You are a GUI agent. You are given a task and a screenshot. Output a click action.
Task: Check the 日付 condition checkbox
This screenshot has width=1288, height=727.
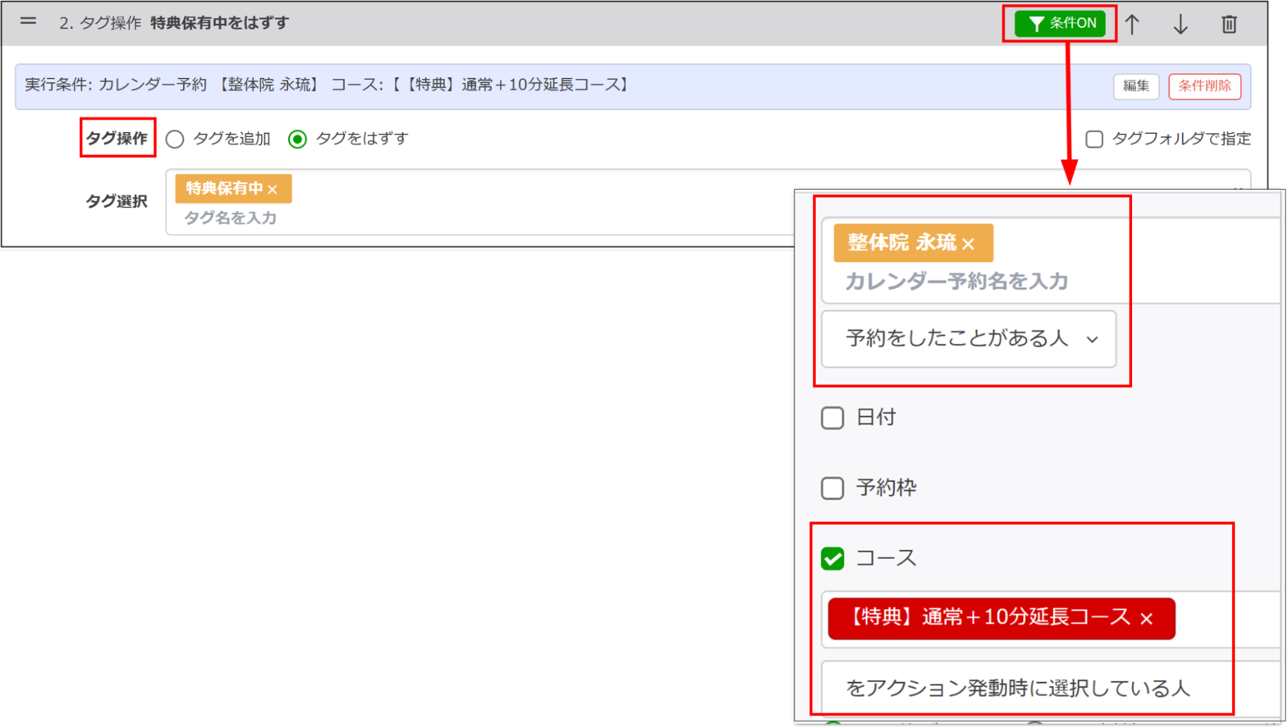(x=832, y=418)
